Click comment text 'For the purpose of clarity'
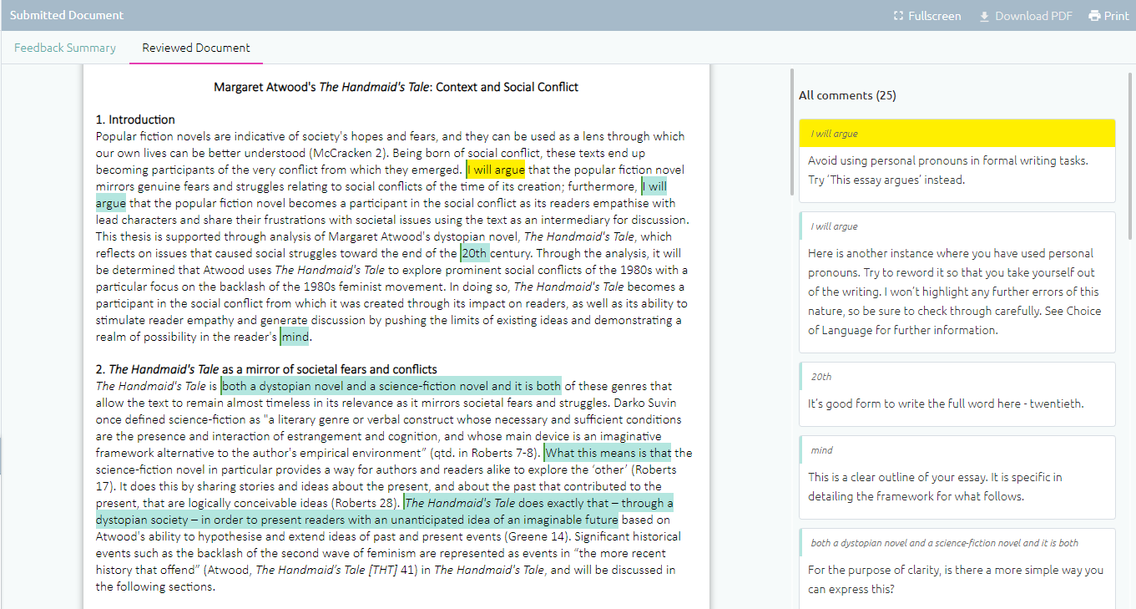The image size is (1136, 609). [x=956, y=580]
